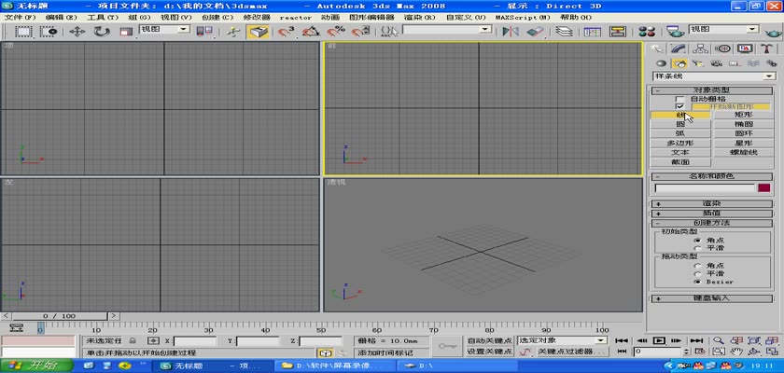Collapse the 名称和颜色 rollout
The height and width of the screenshot is (373, 784).
pos(711,176)
